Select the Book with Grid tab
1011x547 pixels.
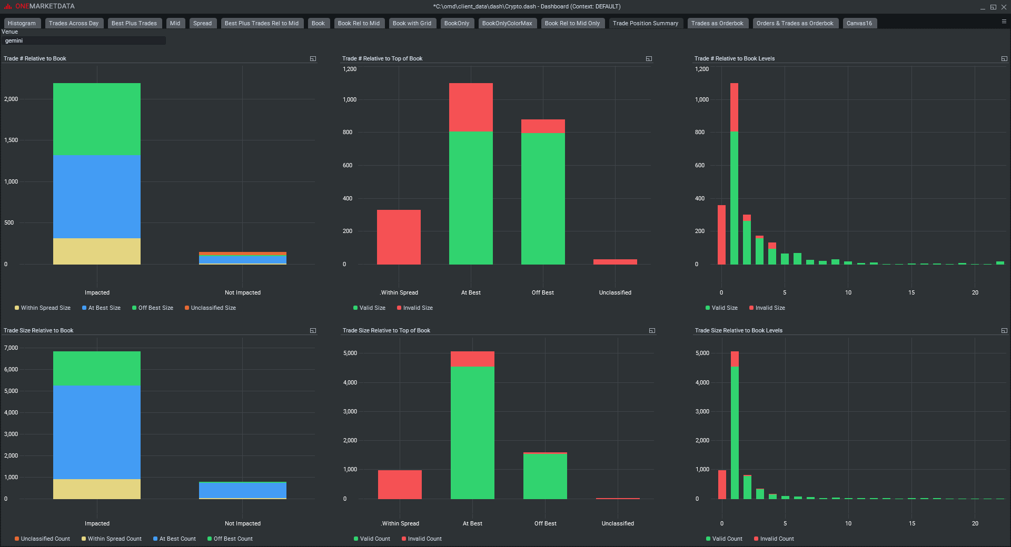click(412, 23)
